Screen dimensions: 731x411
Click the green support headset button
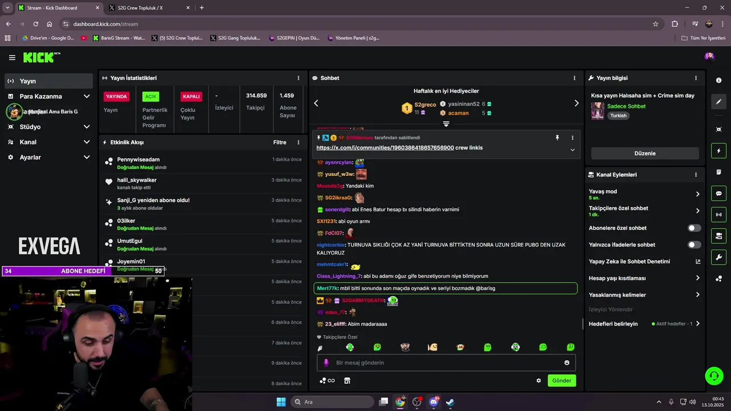point(714,376)
